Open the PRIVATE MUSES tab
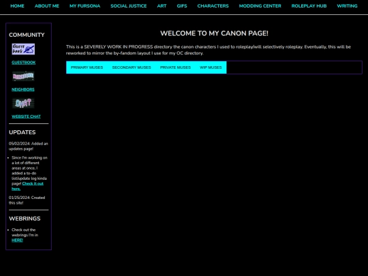The width and height of the screenshot is (368, 276). (x=175, y=67)
